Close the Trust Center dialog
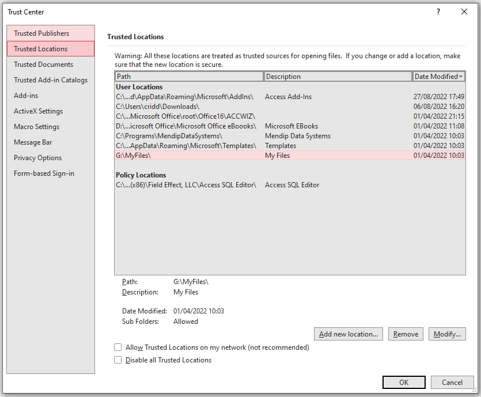 pos(464,12)
